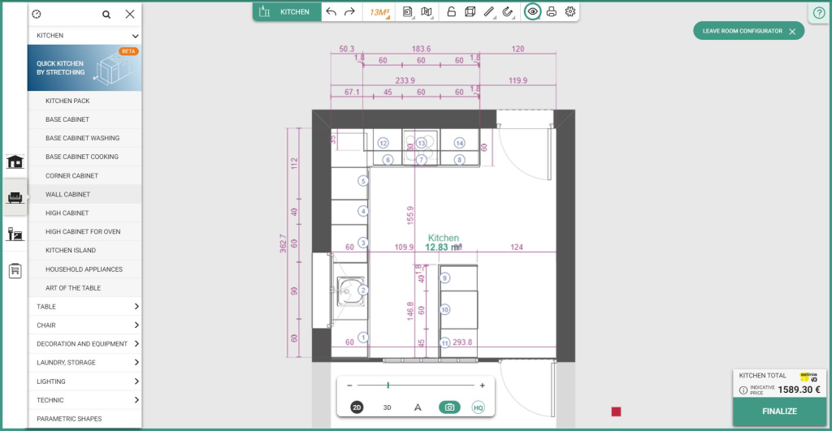
Task: Click the FINALIZE button
Action: coord(779,412)
